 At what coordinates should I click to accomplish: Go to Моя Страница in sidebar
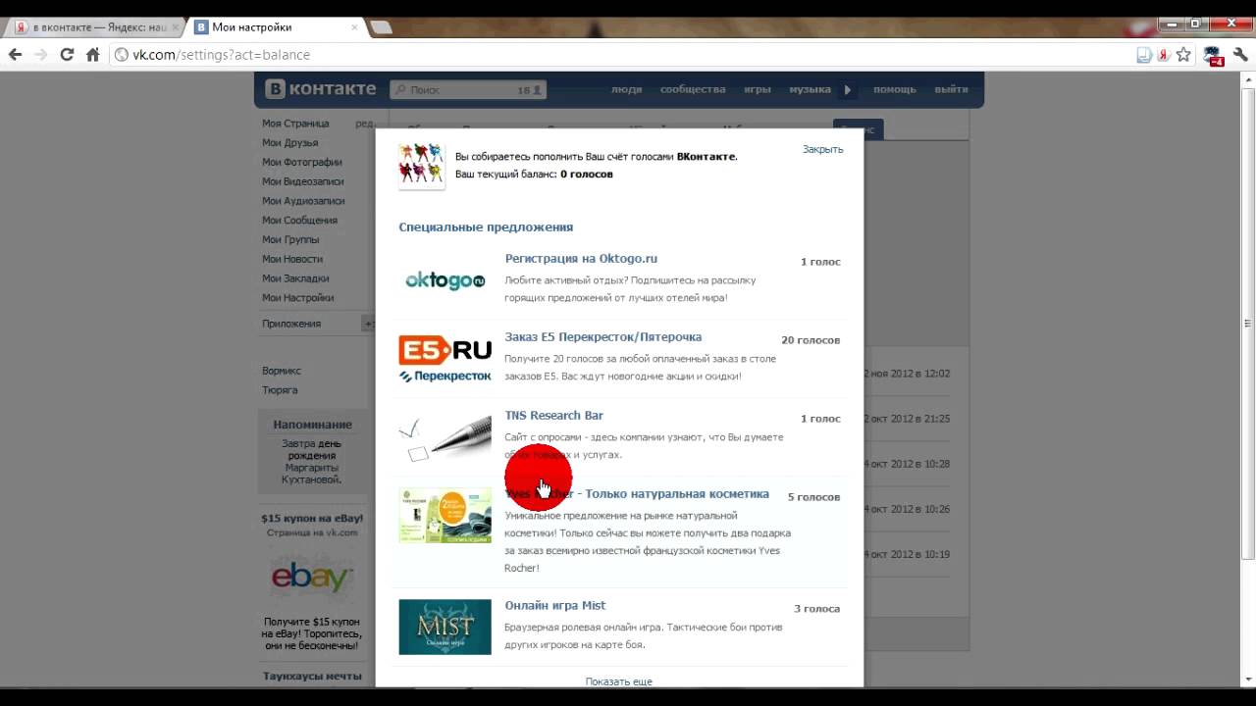tap(295, 124)
